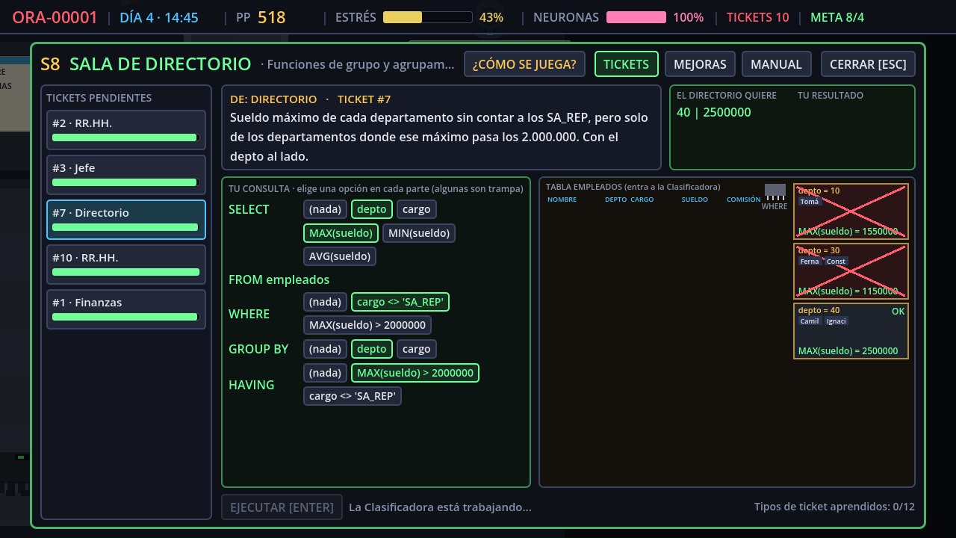956x538 pixels.
Task: Click the ESTRÉS yellow progress bar
Action: pyautogui.click(x=427, y=17)
